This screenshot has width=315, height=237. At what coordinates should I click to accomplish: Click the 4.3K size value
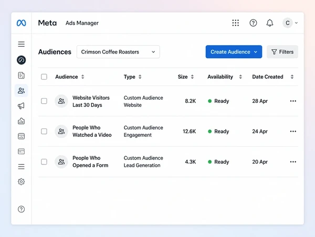click(190, 161)
